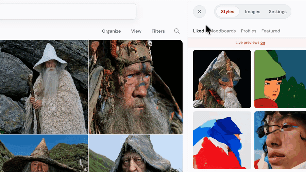Open close-up painted face wizard image
Viewport: 306px width, 172px height.
[135, 87]
